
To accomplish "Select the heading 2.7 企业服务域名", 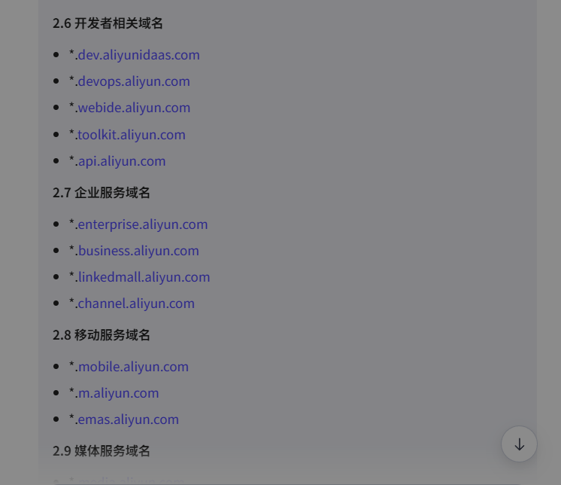I will pos(102,193).
